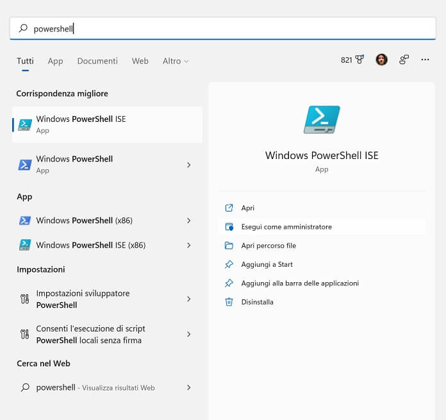
Task: Open the three-dot more options menu
Action: 425,60
